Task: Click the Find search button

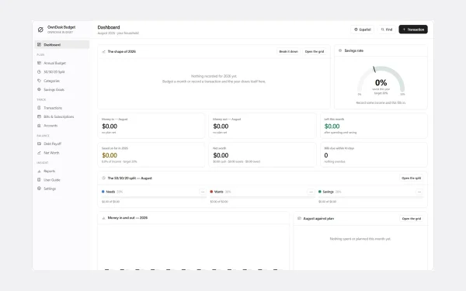Action: [386, 29]
